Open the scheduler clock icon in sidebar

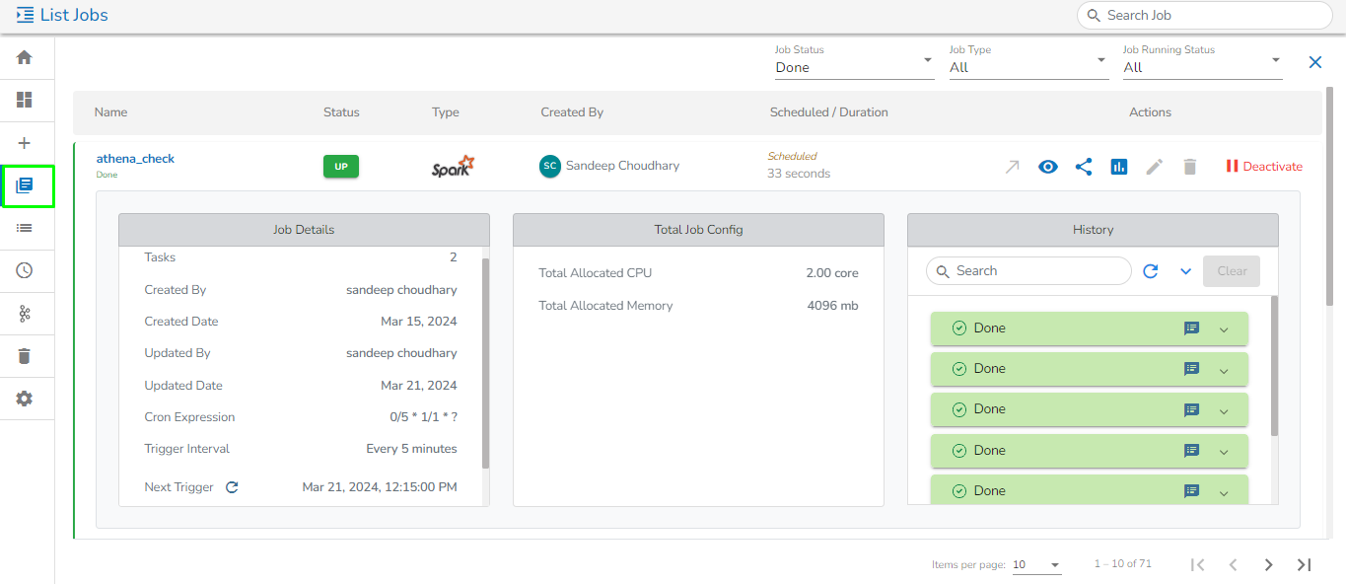(25, 270)
